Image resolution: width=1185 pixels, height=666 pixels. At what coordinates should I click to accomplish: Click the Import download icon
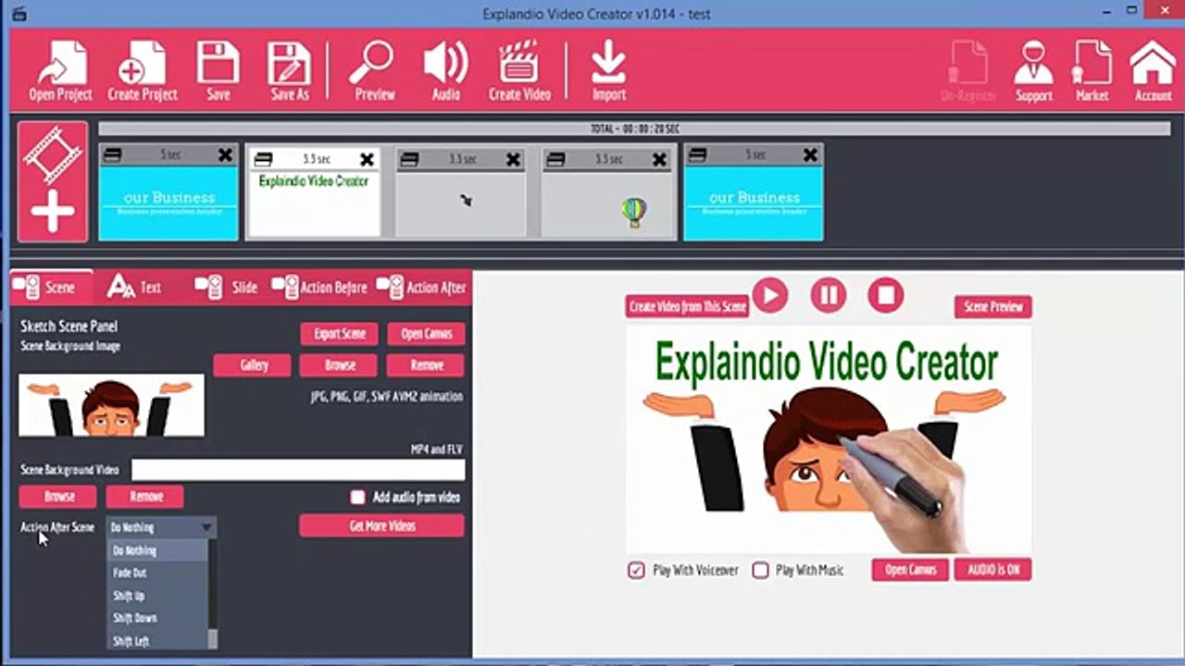coord(608,69)
